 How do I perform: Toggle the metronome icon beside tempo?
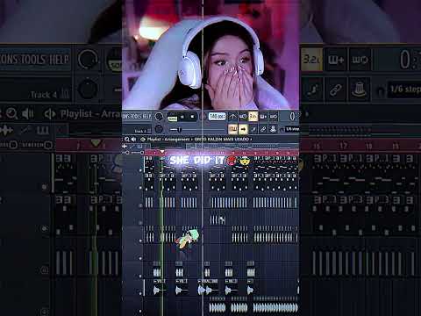tap(232, 117)
